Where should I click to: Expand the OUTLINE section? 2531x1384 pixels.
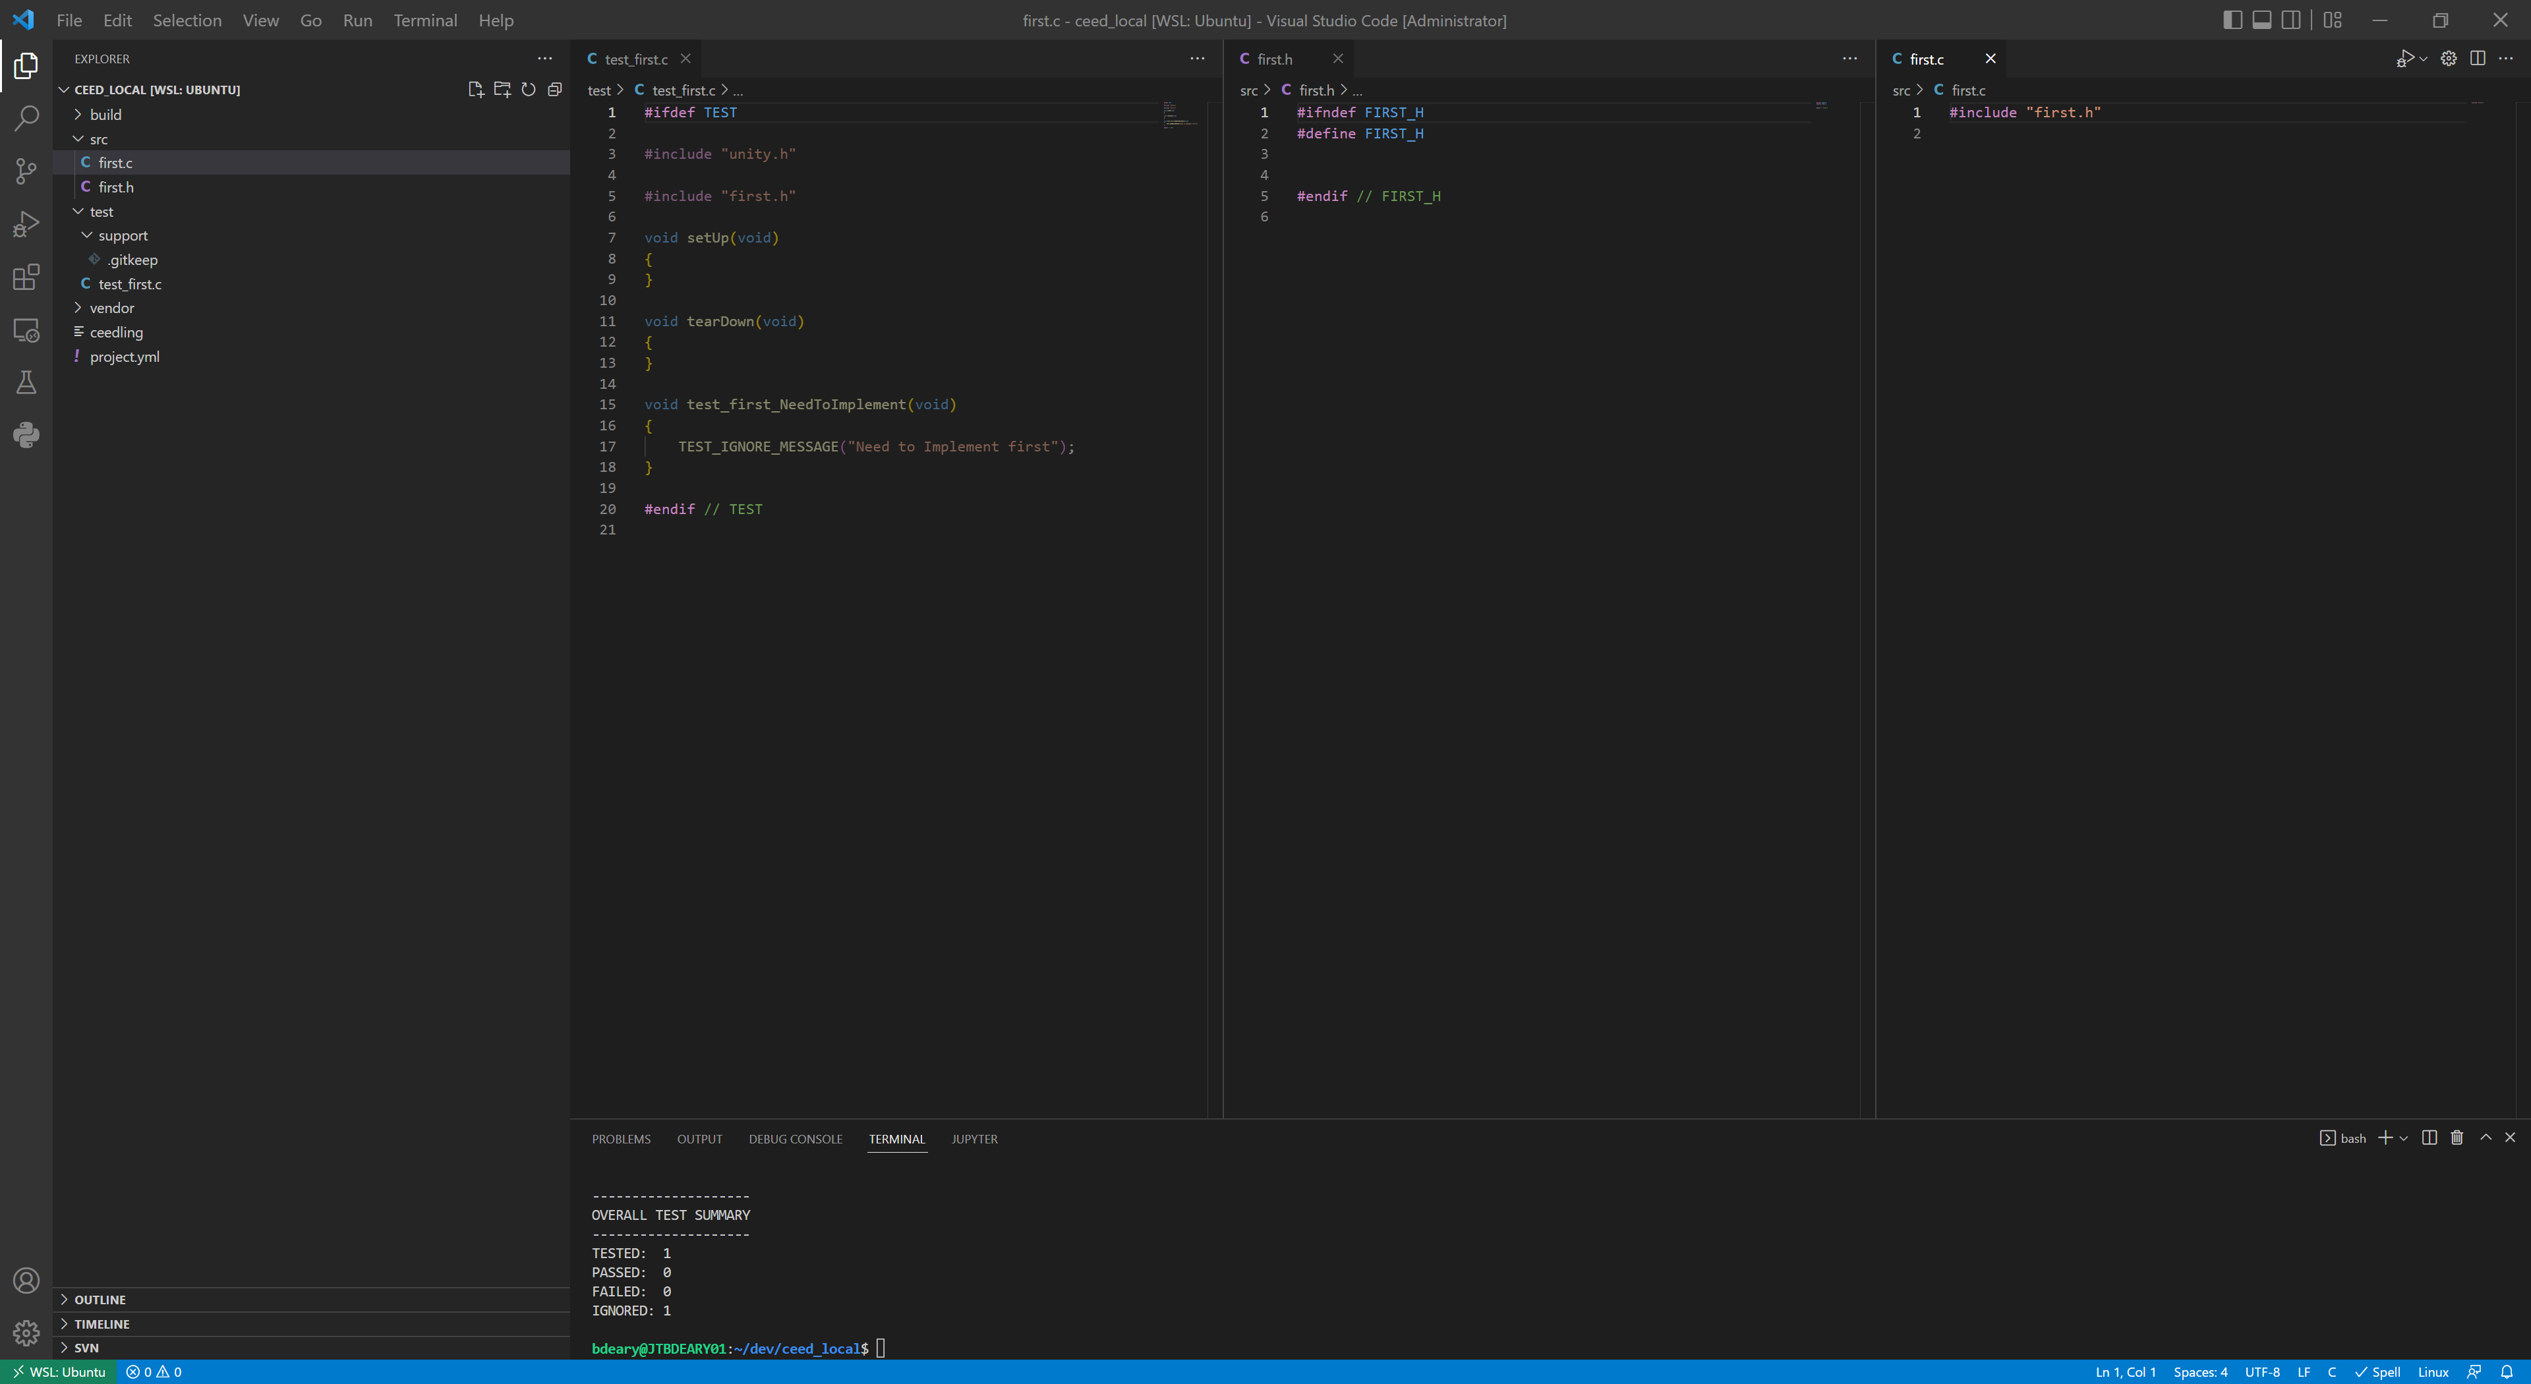click(100, 1300)
